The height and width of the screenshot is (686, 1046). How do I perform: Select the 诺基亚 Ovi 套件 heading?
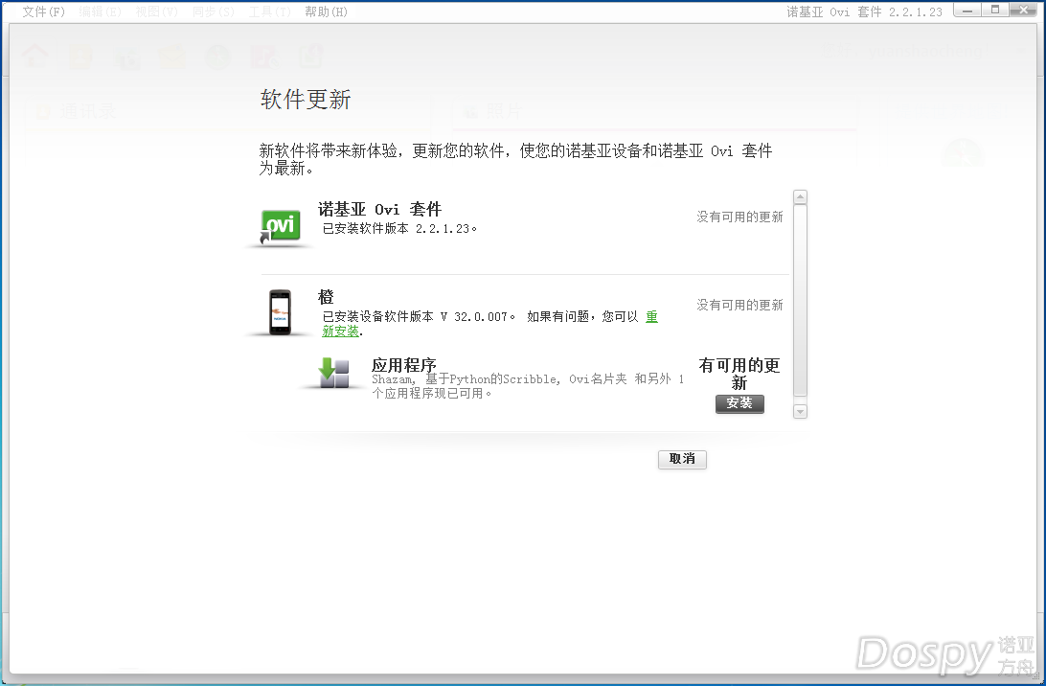coord(379,210)
